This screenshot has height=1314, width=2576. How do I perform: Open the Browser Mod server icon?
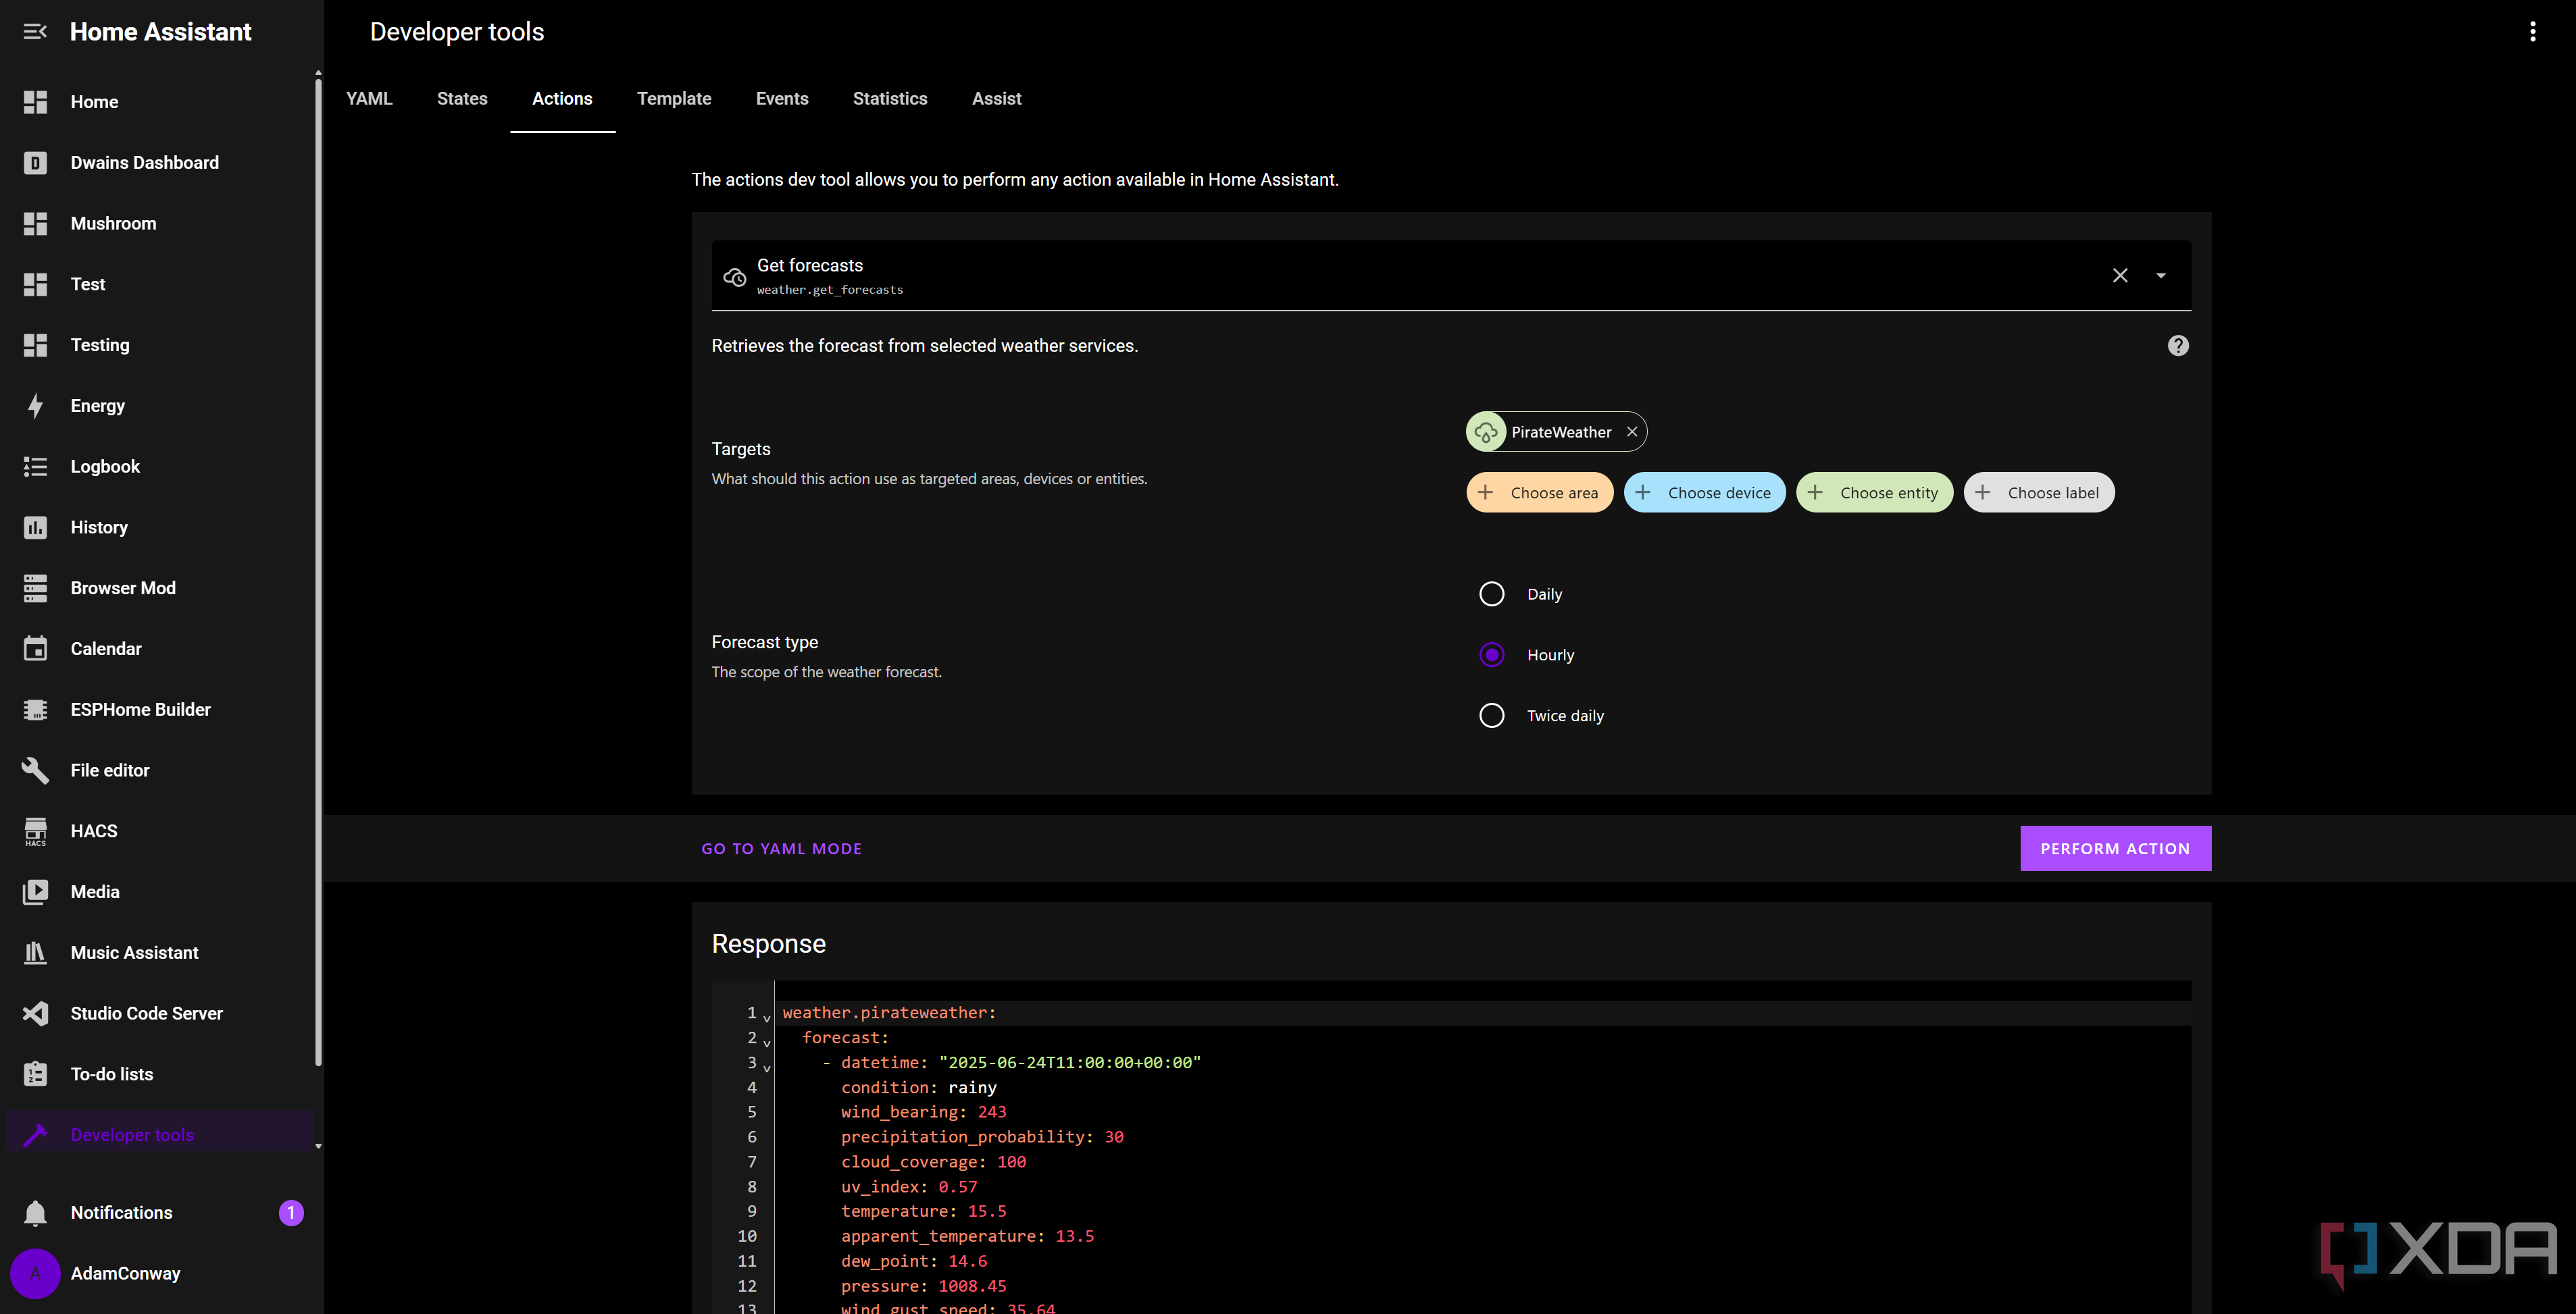(35, 589)
